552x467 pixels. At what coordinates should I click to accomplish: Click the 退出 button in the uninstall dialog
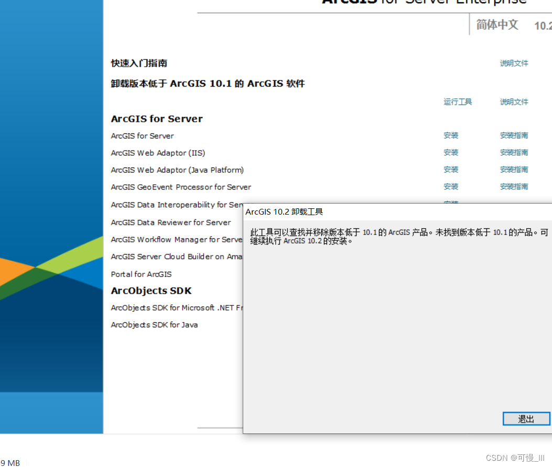526,419
